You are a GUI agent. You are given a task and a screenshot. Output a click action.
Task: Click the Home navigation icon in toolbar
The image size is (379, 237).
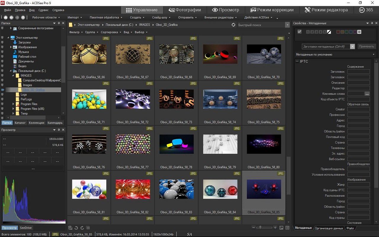pos(5,17)
